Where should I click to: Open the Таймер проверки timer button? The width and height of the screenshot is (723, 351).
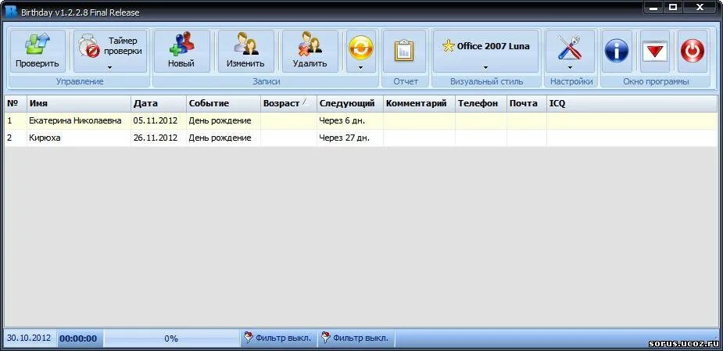[110, 51]
